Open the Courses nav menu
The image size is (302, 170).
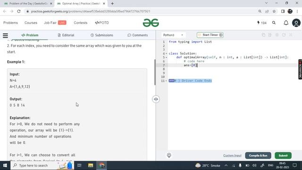pyautogui.click(x=31, y=23)
